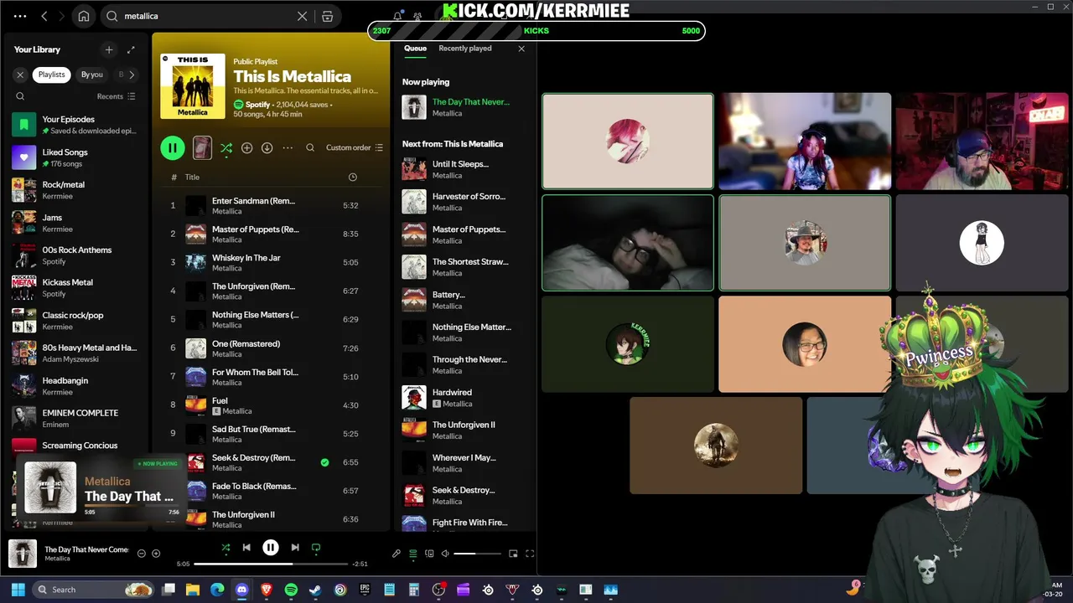Open Kickass Metal playlist
Viewport: 1073px width, 603px height.
75,288
